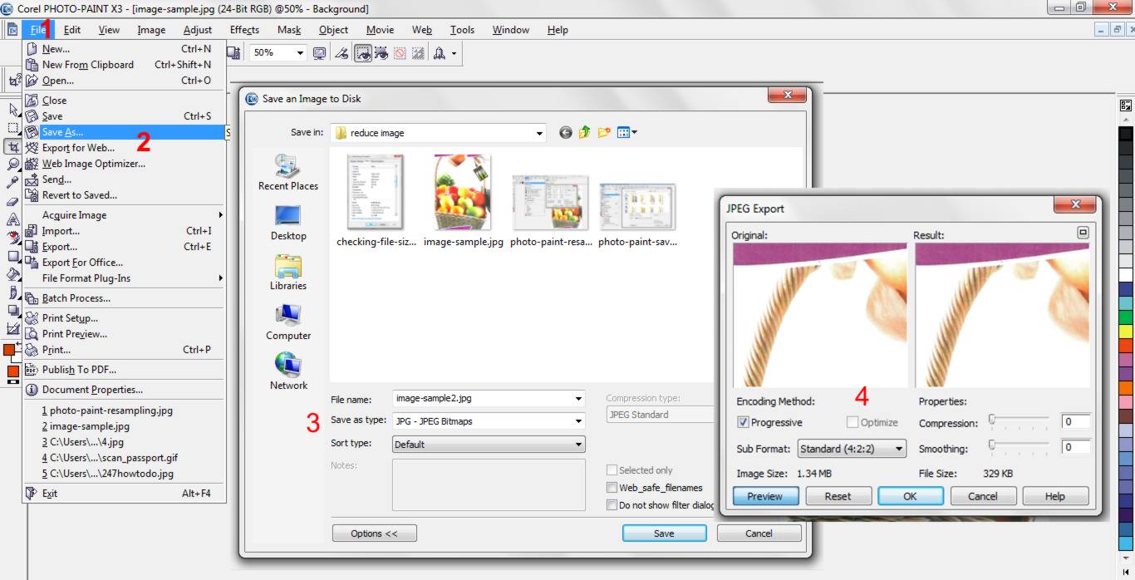Click the Preview button in JPEG Export

(764, 496)
